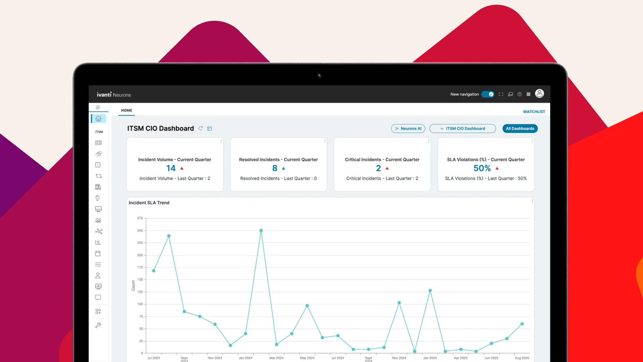643x362 pixels.
Task: Toggle the New navigation switch
Action: (488, 94)
